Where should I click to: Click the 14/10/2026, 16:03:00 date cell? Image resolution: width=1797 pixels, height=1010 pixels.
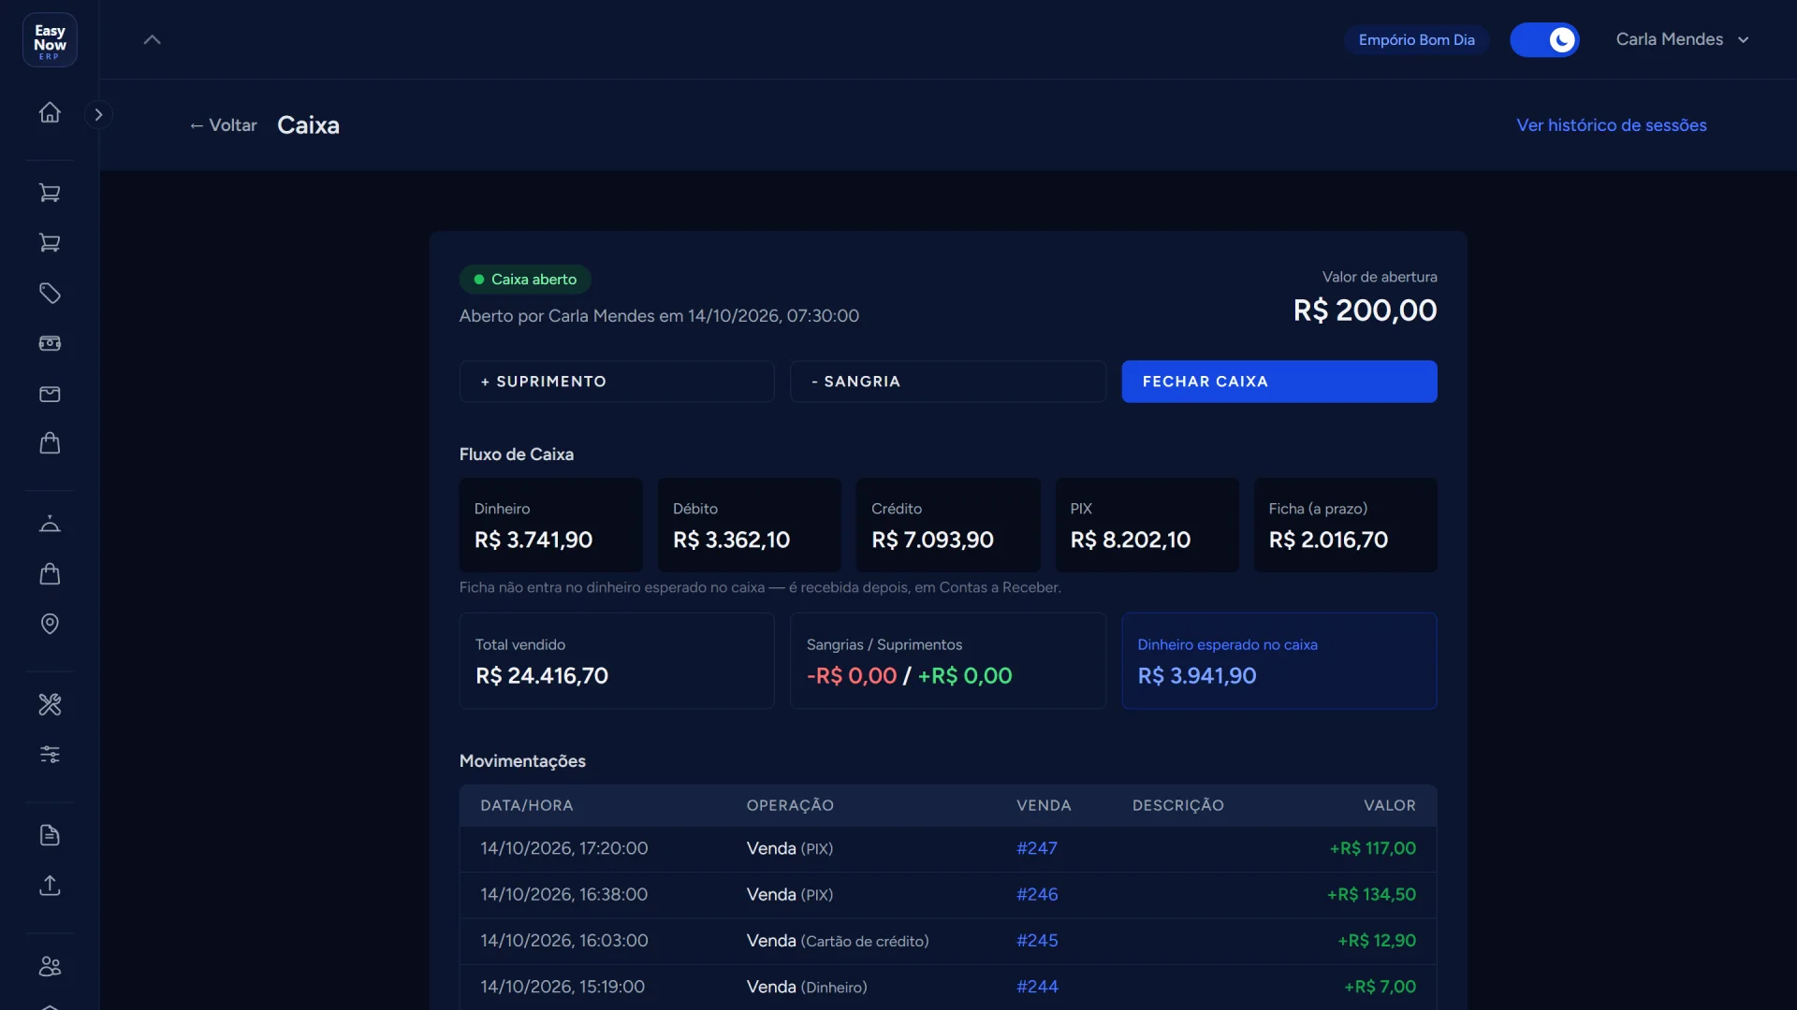564,941
